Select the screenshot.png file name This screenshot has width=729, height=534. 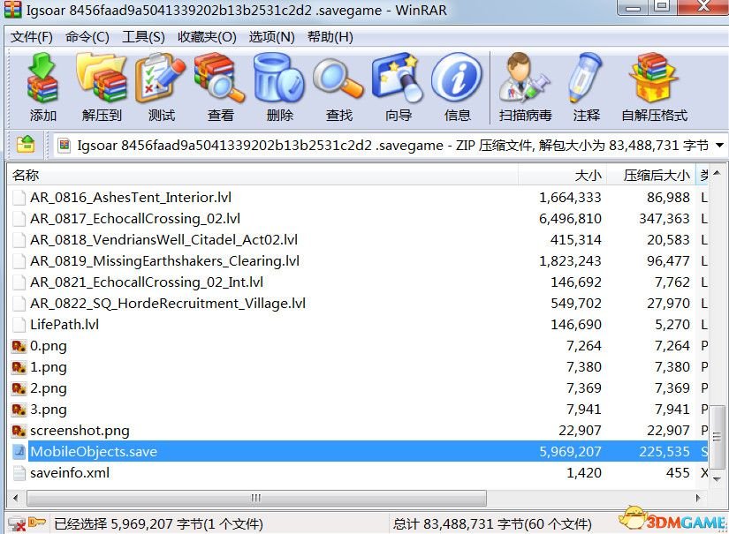[x=80, y=431]
